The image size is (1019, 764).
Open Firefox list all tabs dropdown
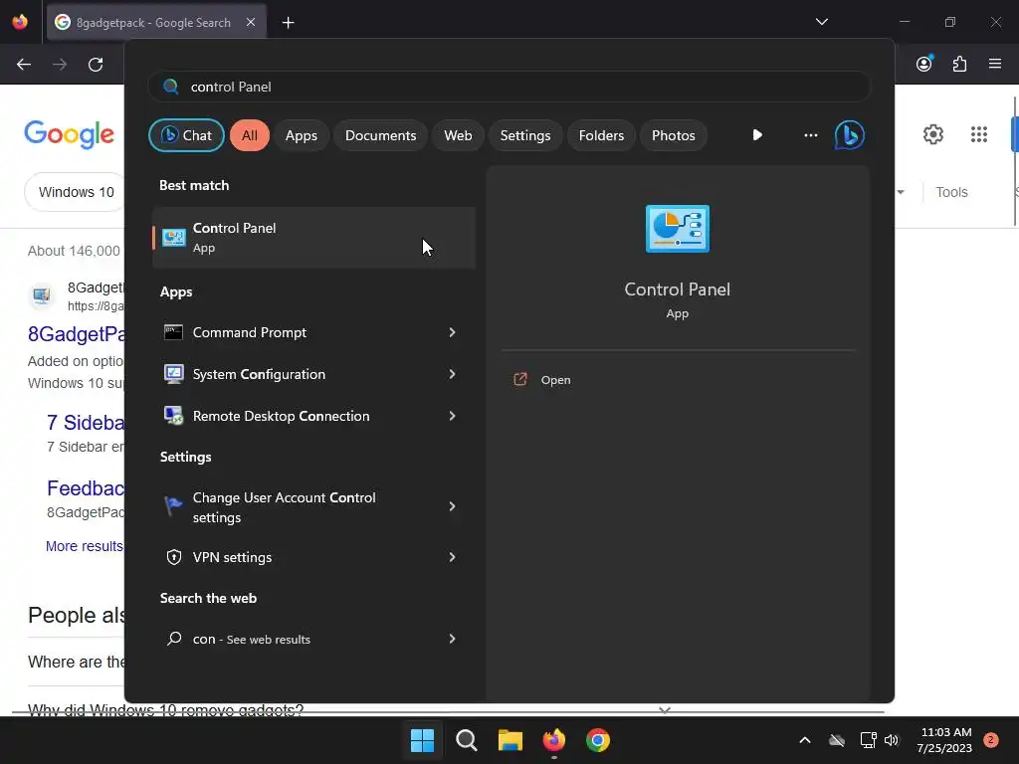tap(822, 22)
